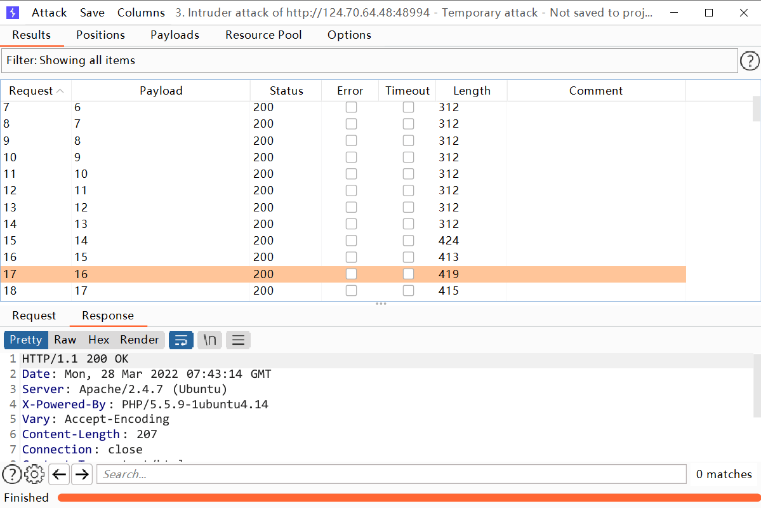The height and width of the screenshot is (508, 761).
Task: Switch to the Resource Pool tab
Action: [x=263, y=35]
